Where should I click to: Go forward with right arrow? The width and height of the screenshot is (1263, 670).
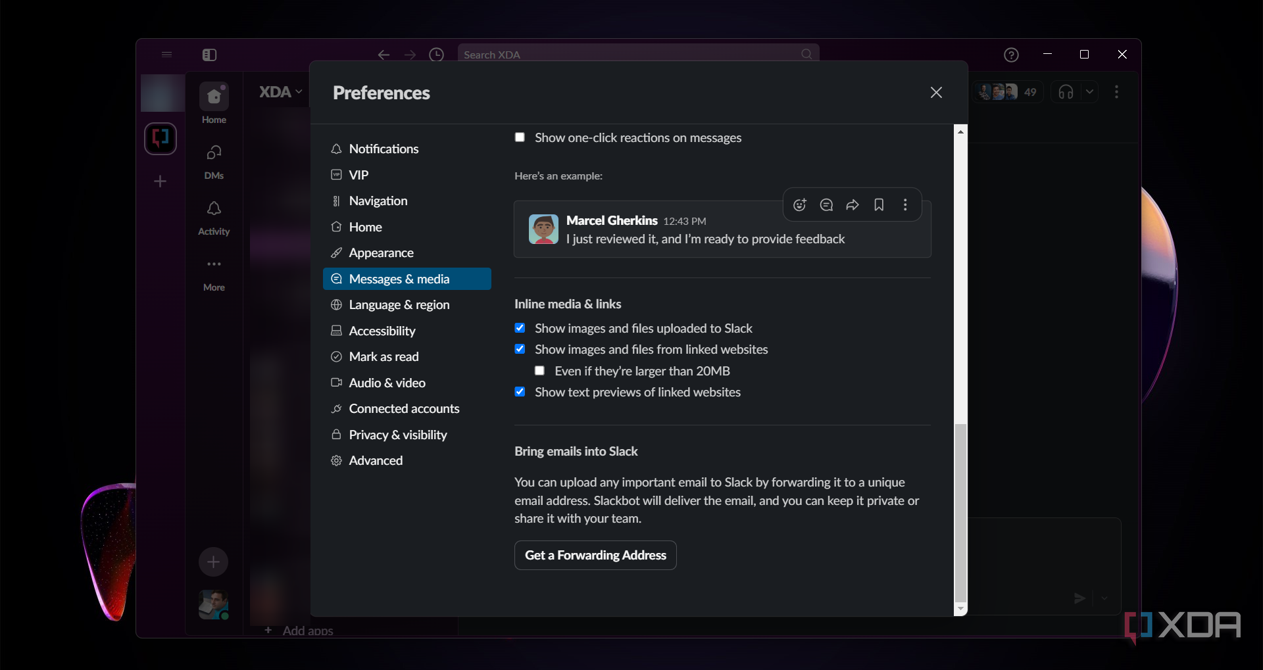click(x=410, y=55)
